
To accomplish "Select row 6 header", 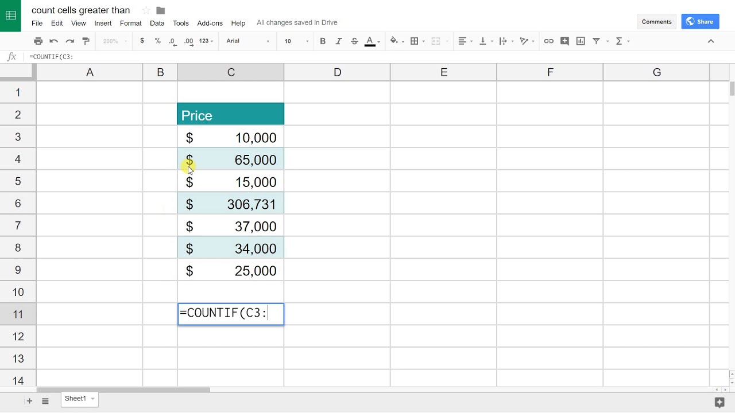I will (x=18, y=204).
